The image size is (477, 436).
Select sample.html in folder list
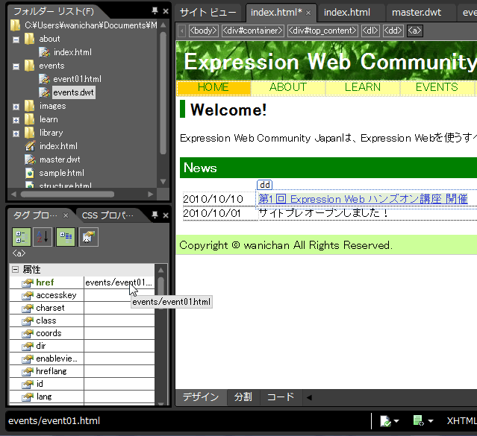click(61, 173)
